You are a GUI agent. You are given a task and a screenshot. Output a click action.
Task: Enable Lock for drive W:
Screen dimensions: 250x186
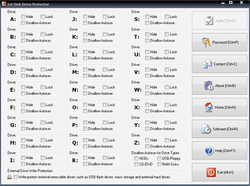coord(166,87)
